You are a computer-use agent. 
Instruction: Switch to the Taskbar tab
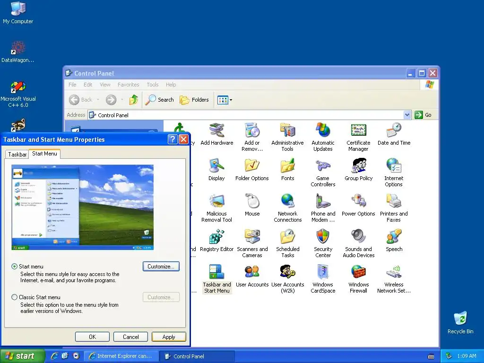[x=17, y=155]
